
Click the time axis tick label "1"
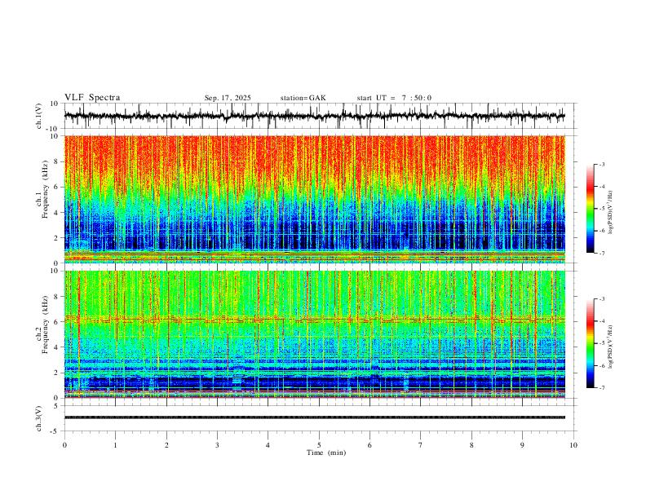115,445
